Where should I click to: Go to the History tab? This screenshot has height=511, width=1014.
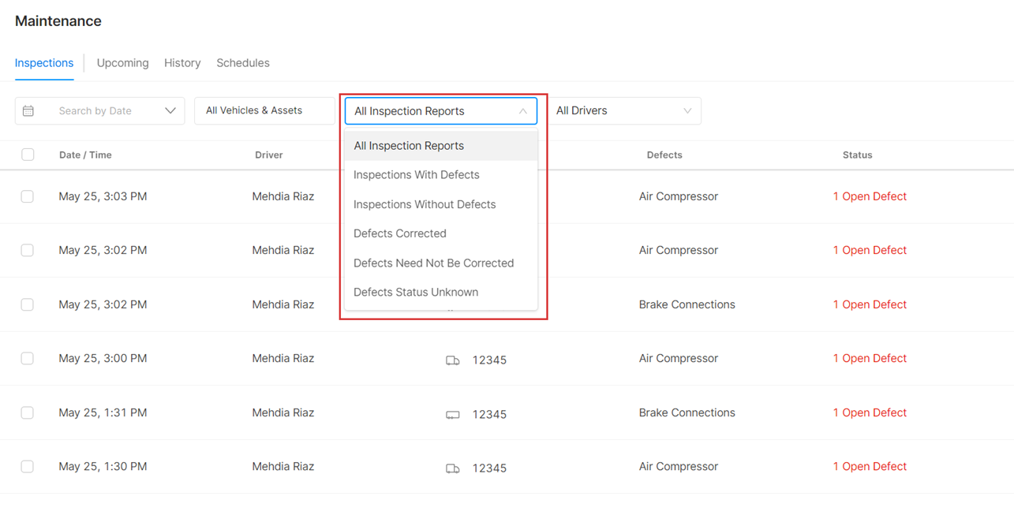[x=182, y=63]
